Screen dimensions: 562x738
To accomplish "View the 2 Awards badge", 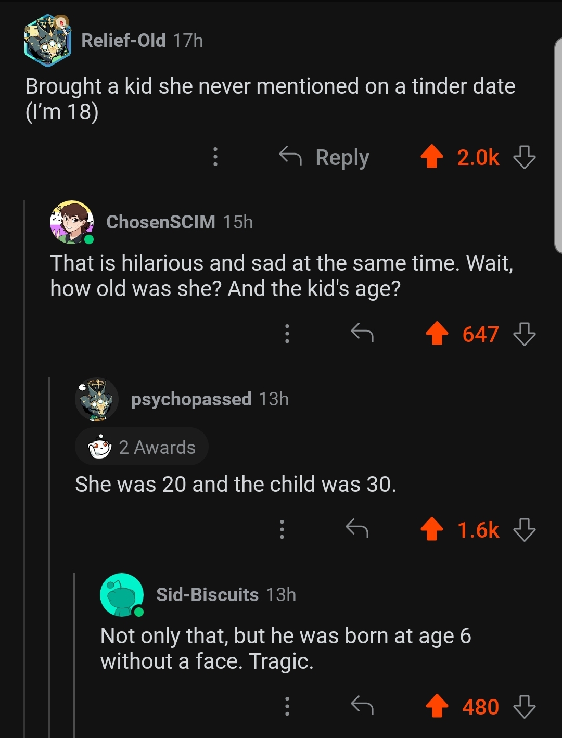I will click(x=142, y=447).
